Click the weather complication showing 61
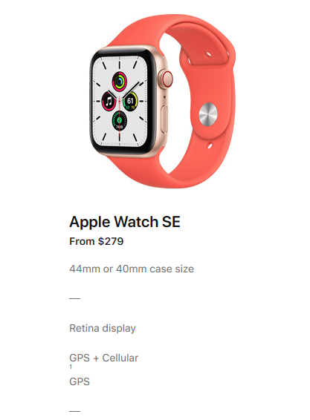The width and height of the screenshot is (310, 420). (130, 101)
